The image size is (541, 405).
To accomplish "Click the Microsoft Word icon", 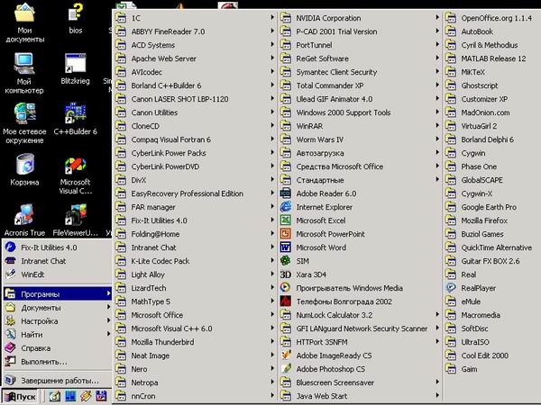I will click(285, 247).
